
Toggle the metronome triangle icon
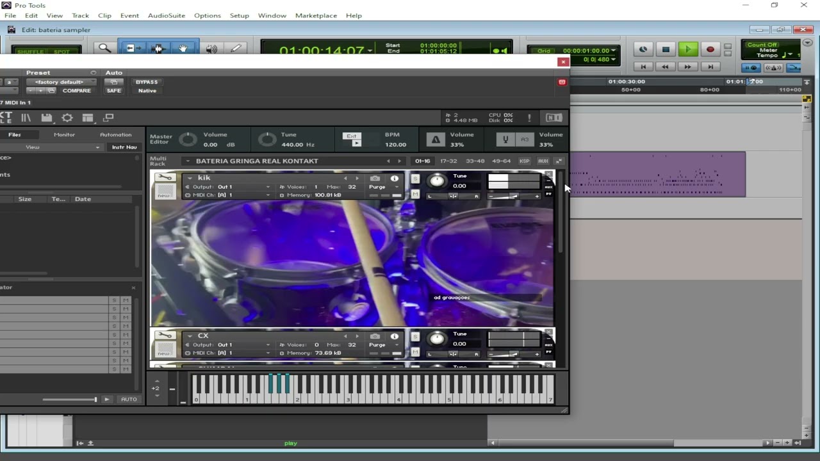pos(436,140)
